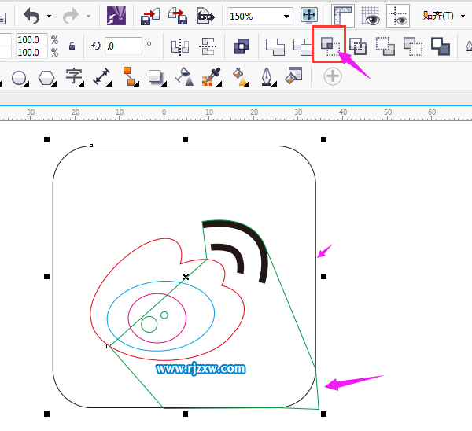The width and height of the screenshot is (472, 431).
Task: Select the Drop shadow tool
Action: tap(157, 77)
